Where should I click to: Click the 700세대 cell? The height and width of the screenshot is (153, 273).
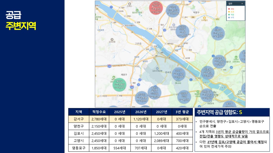(x=182, y=141)
